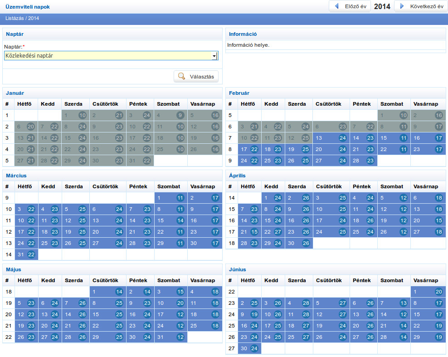Click badge 22 on March 31
Image resolution: width=448 pixels, height=357 pixels.
coord(31,254)
